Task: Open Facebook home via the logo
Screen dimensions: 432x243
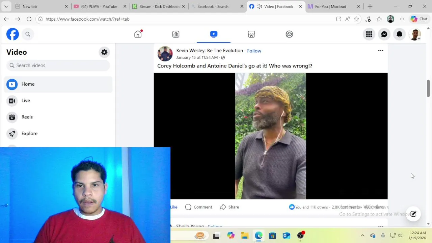Action: tap(12, 34)
